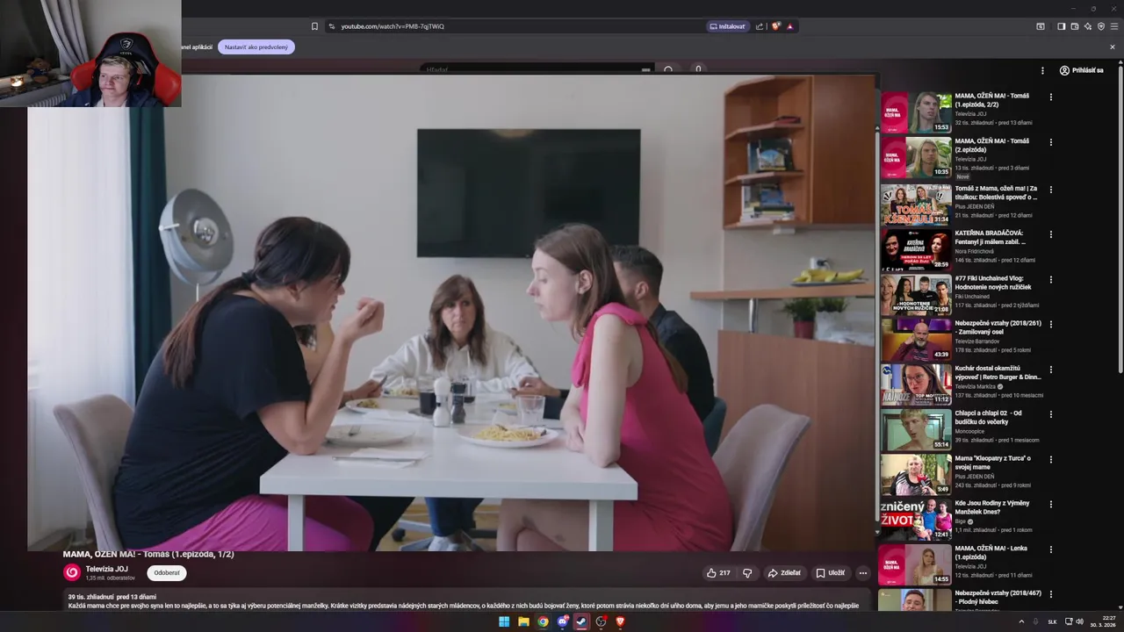1124x632 pixels.
Task: Open options for 'Tomáš (1.epizóda, 2/2)' video
Action: 1050,97
